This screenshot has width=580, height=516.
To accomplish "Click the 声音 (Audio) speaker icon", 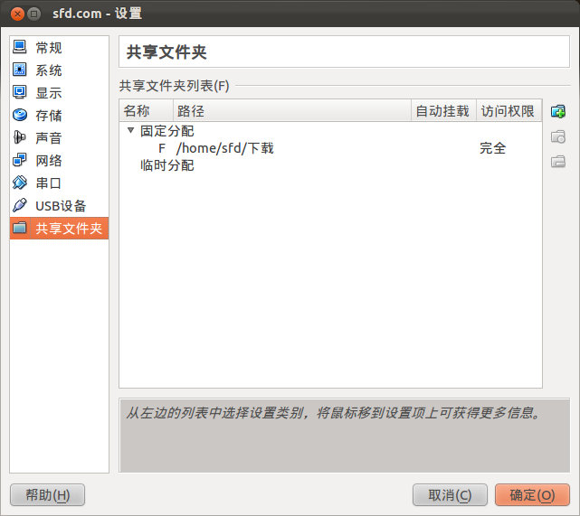I will [x=20, y=137].
